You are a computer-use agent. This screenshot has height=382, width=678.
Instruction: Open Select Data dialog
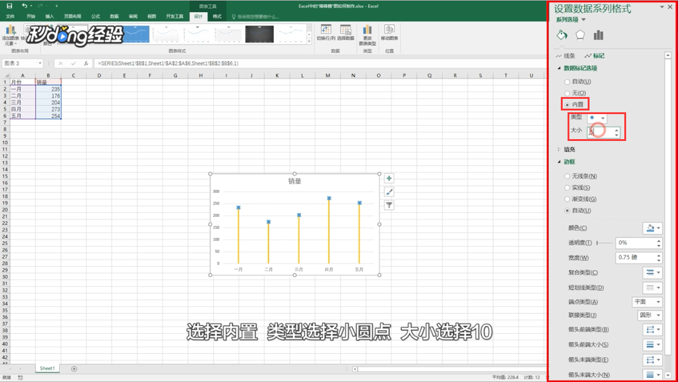pyautogui.click(x=345, y=32)
